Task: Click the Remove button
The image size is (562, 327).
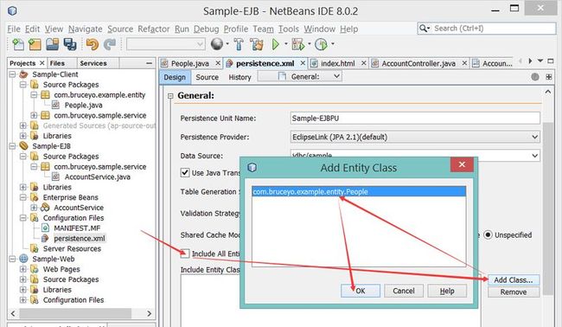Action: (x=514, y=292)
